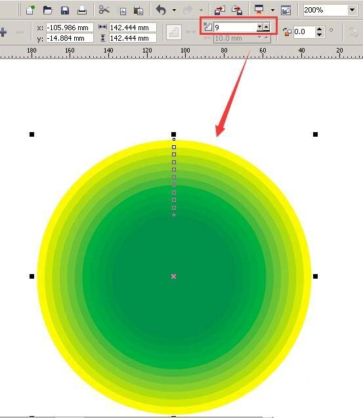363x418 pixels.
Task: Click the object width field 142.444 mm
Action: [133, 28]
